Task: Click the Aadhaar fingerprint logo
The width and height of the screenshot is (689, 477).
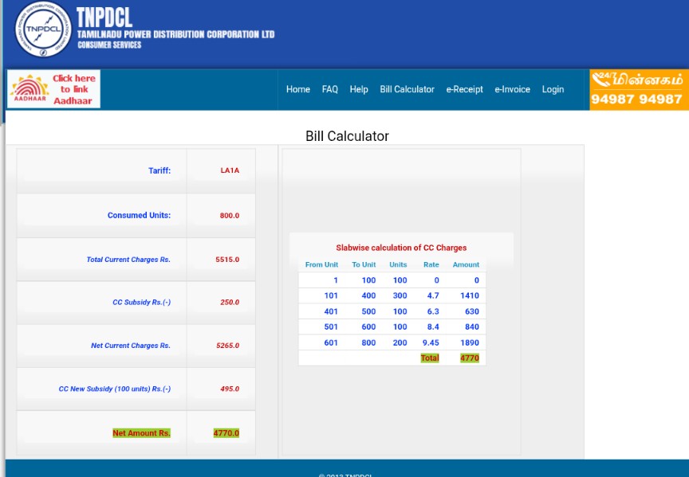Action: (30, 88)
